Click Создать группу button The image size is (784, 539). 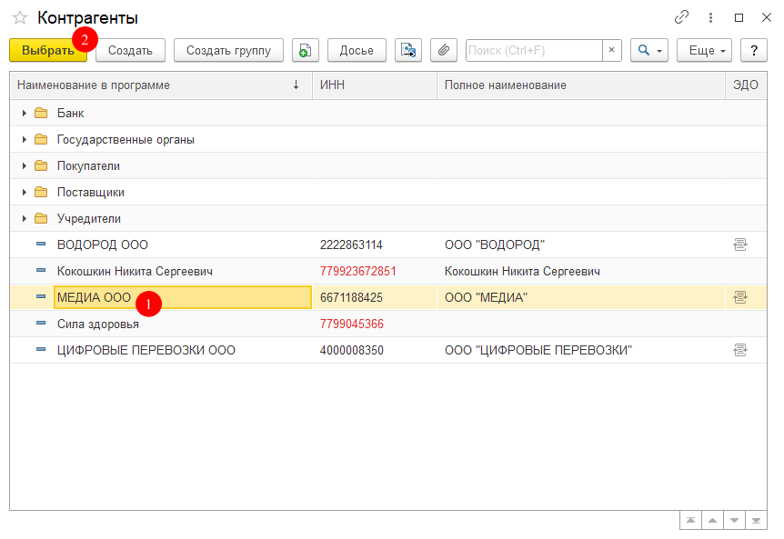(x=228, y=51)
